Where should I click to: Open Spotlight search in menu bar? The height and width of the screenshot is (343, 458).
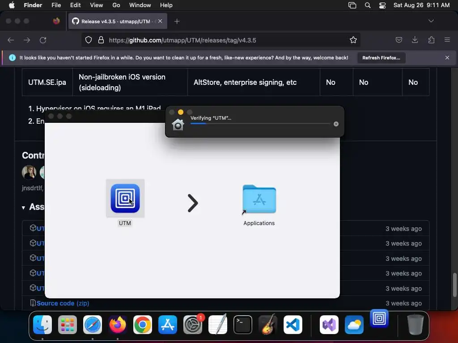(x=368, y=5)
